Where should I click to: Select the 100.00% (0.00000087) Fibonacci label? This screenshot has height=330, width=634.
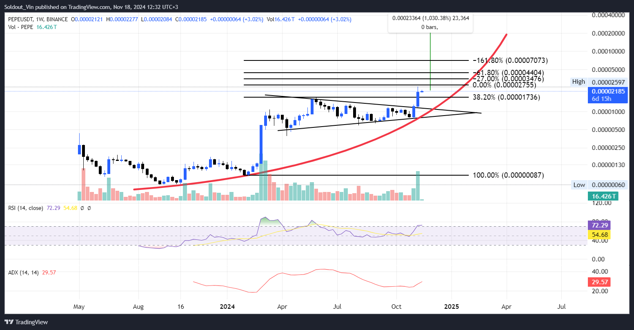508,175
